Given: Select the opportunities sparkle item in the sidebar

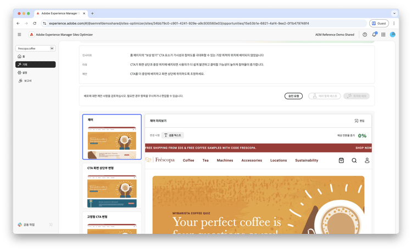Looking at the screenshot, I should (35, 64).
